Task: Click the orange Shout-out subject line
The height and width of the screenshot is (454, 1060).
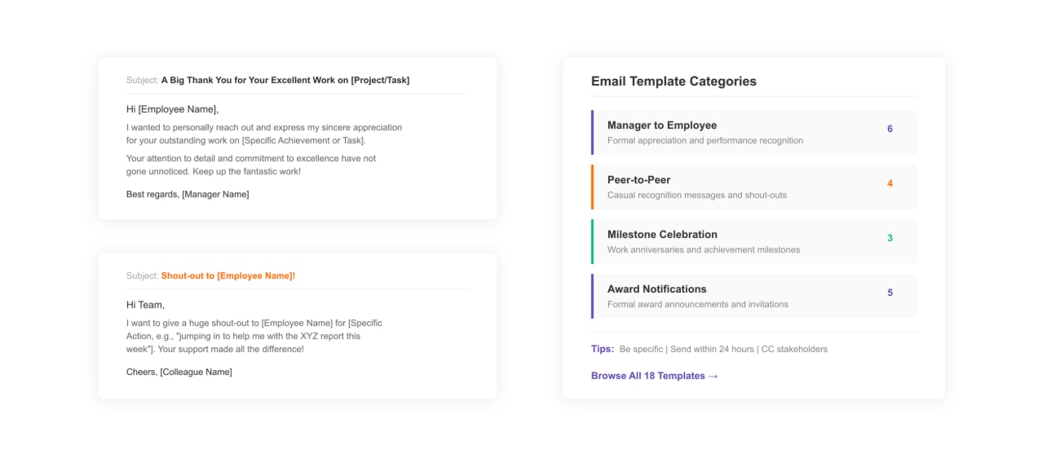Action: point(227,276)
